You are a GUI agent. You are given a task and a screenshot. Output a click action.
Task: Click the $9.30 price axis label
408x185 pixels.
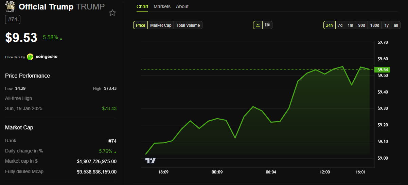(x=383, y=108)
